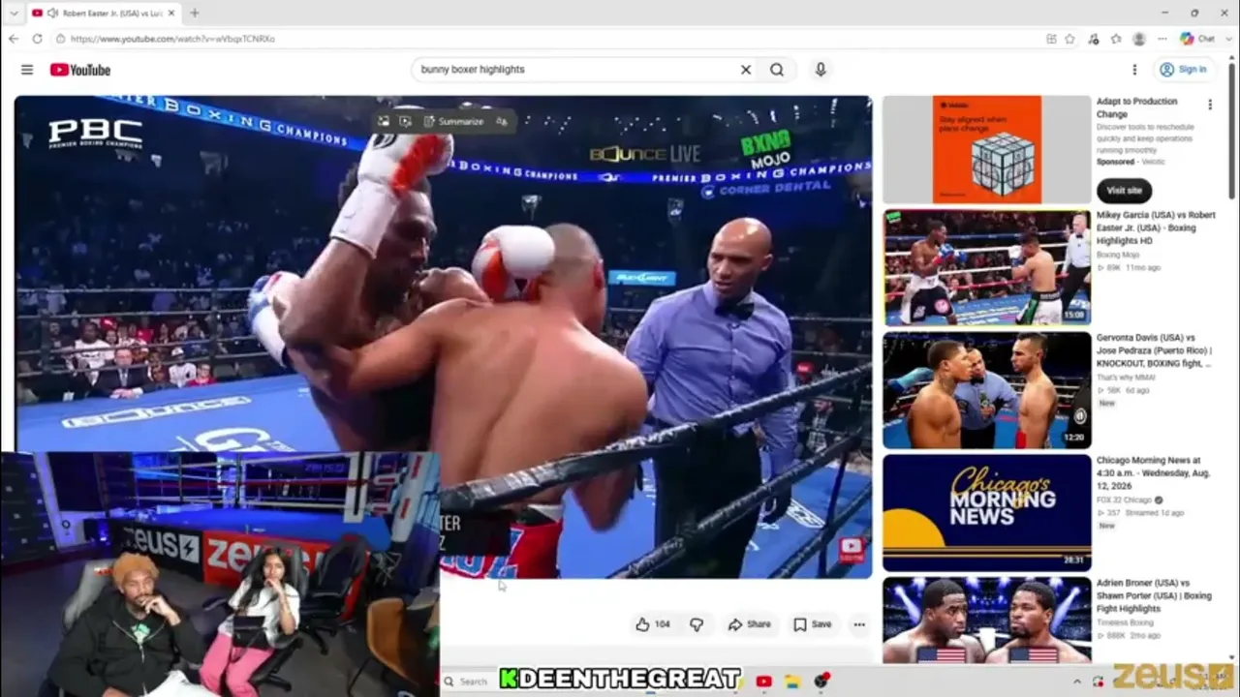Viewport: 1240px width, 697px height.
Task: Open video titled Mikey Garcia vs Robert Easter
Action: [1156, 227]
